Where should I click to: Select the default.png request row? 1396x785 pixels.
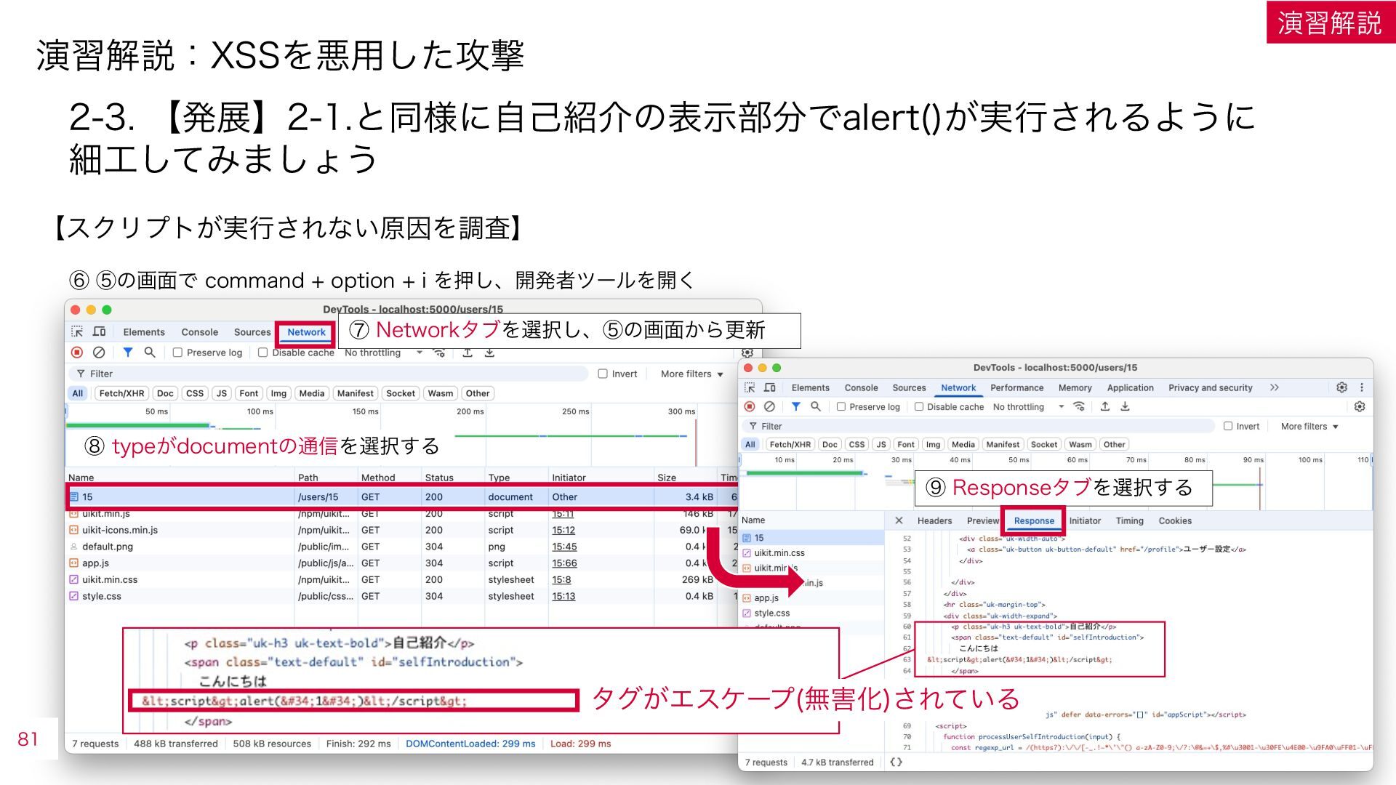click(x=403, y=547)
